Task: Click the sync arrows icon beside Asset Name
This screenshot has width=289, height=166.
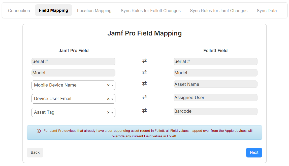Action: pyautogui.click(x=145, y=84)
